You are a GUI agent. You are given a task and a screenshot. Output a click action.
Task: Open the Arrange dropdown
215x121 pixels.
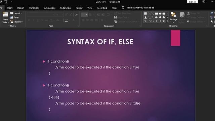pyautogui.click(x=173, y=17)
